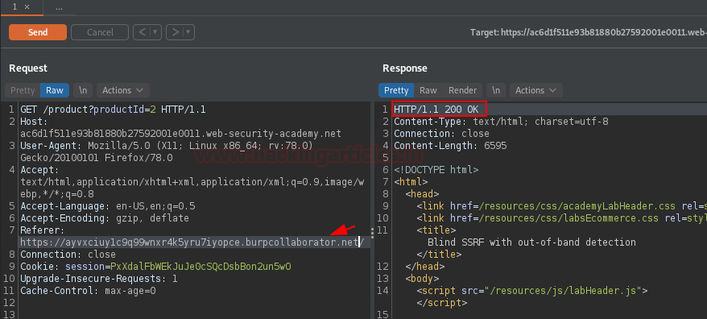Click the Target URL label
Screen dimensions: 707x319
[x=588, y=32]
